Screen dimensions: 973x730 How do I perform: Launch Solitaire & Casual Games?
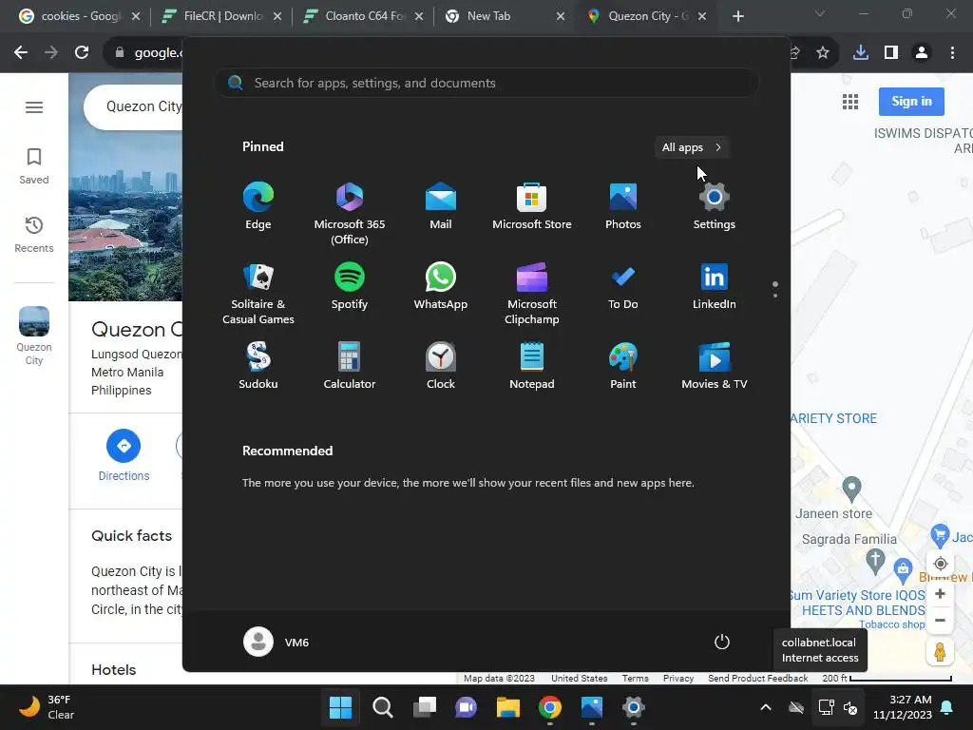258,294
